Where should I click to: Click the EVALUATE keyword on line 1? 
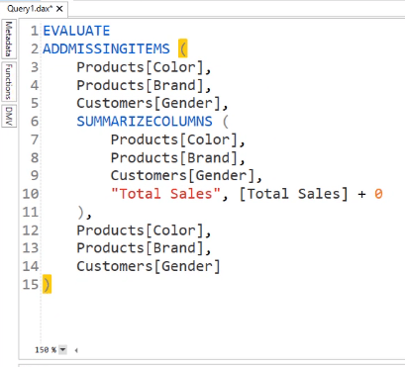pyautogui.click(x=76, y=31)
